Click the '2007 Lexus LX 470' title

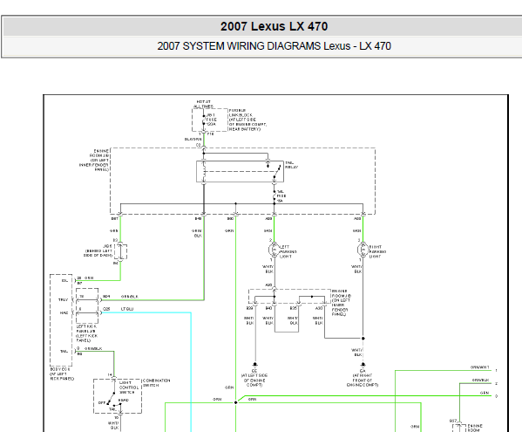click(x=274, y=26)
